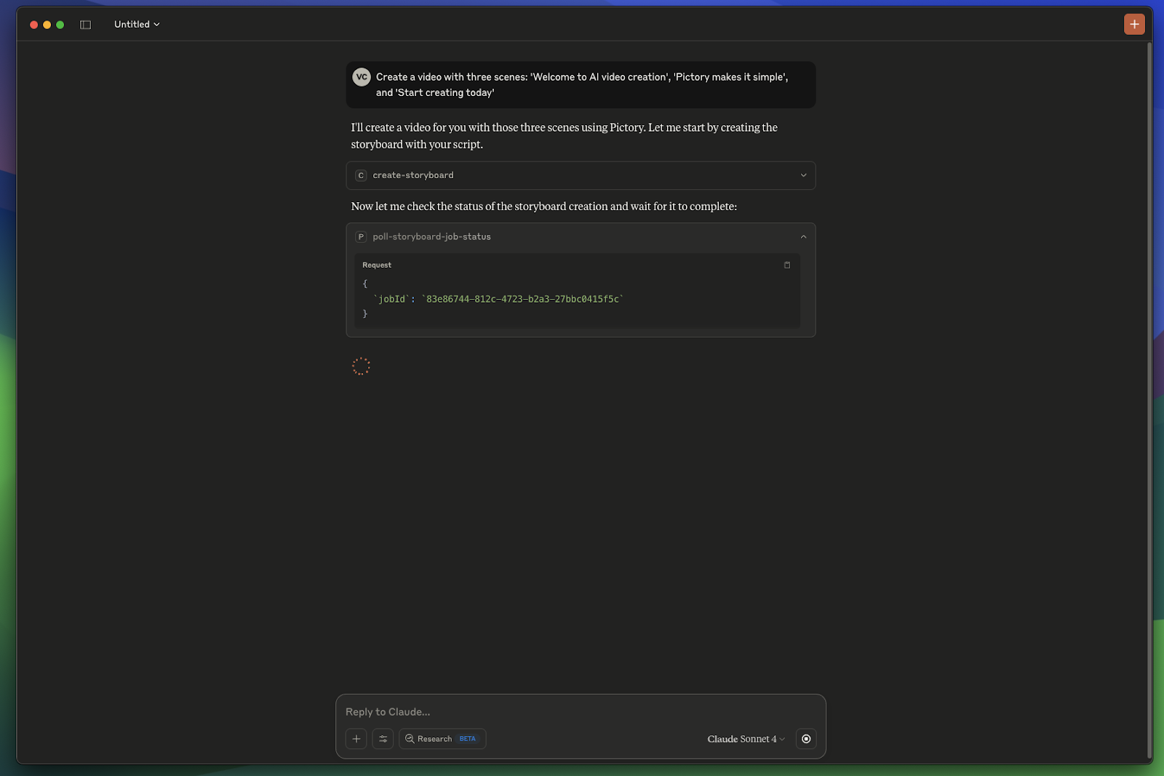Stop the response generation
This screenshot has height=776, width=1164.
click(806, 739)
